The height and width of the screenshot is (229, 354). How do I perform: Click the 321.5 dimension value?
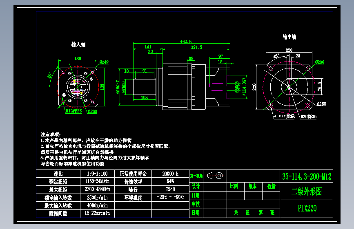pos(196,47)
